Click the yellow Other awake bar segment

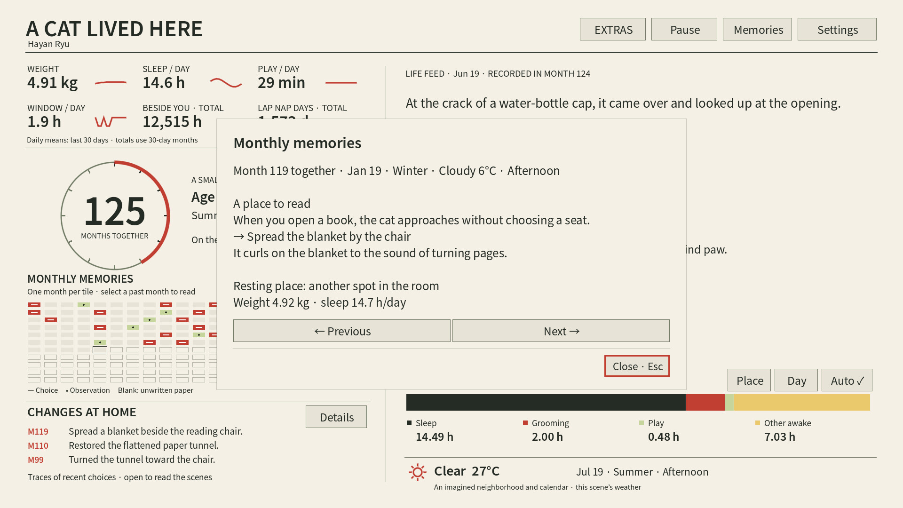click(802, 402)
